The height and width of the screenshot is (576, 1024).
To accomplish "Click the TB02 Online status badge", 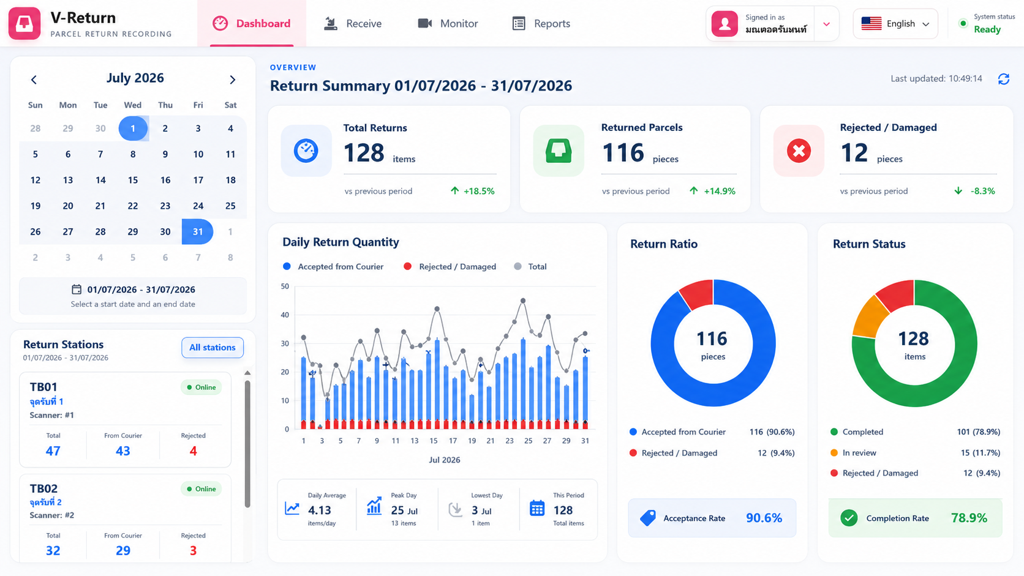I will (x=201, y=489).
